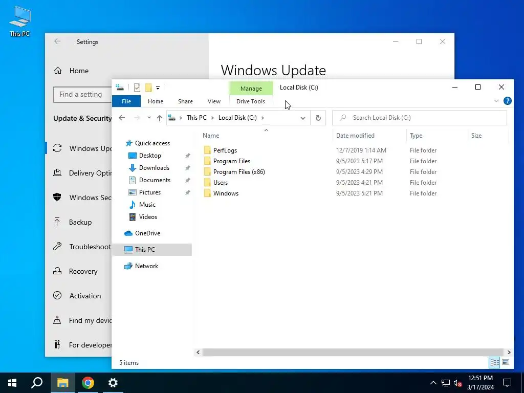Open Troubleshoot in Settings sidebar

point(90,247)
